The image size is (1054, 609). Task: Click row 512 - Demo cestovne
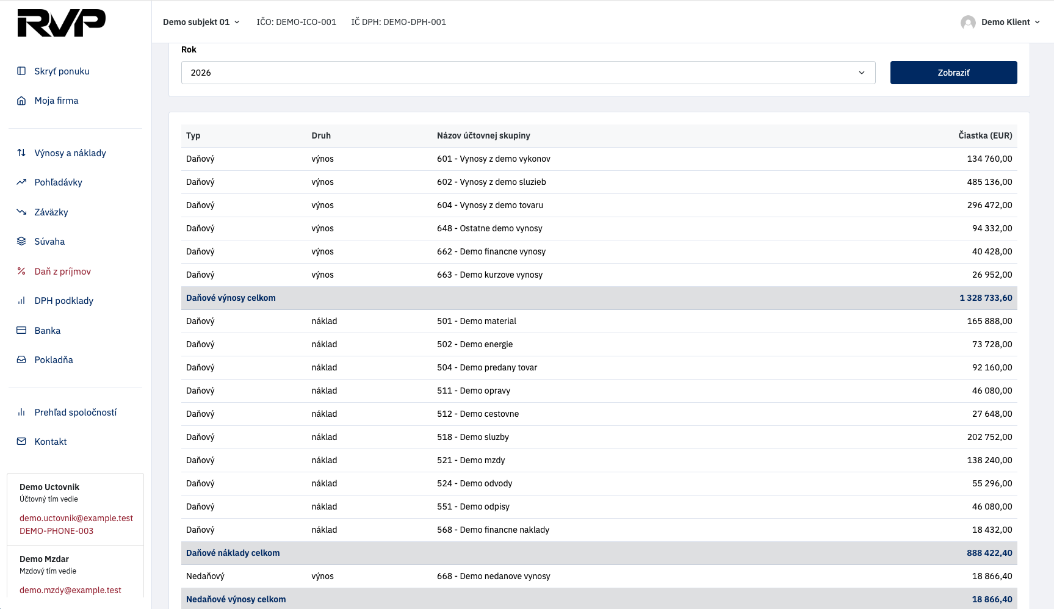pos(599,414)
